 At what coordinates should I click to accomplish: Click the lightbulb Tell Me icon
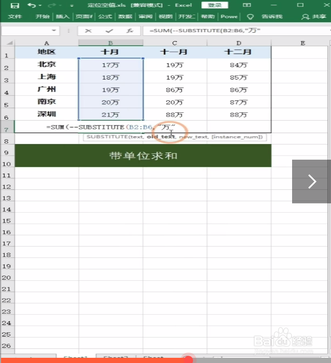pyautogui.click(x=250, y=17)
